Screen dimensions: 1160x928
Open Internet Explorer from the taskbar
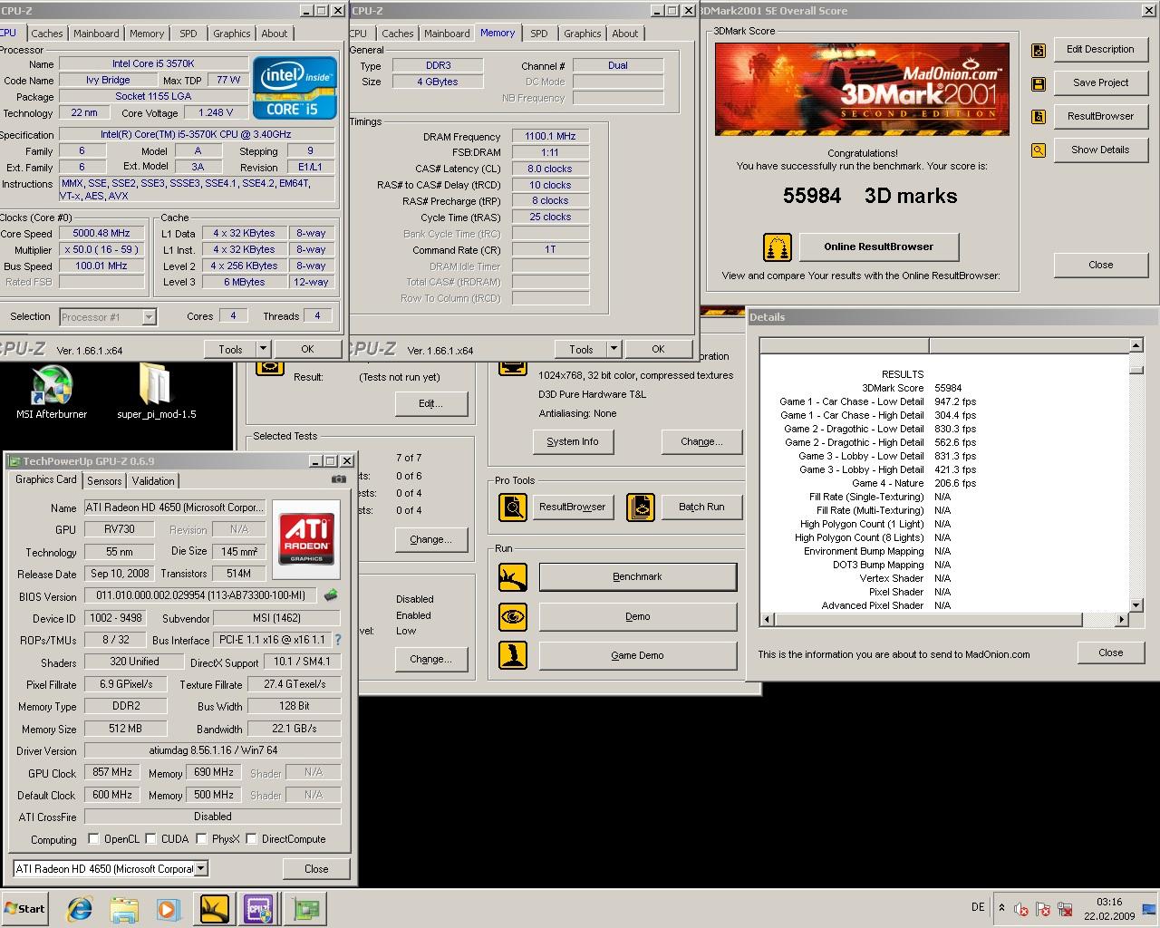tap(80, 909)
